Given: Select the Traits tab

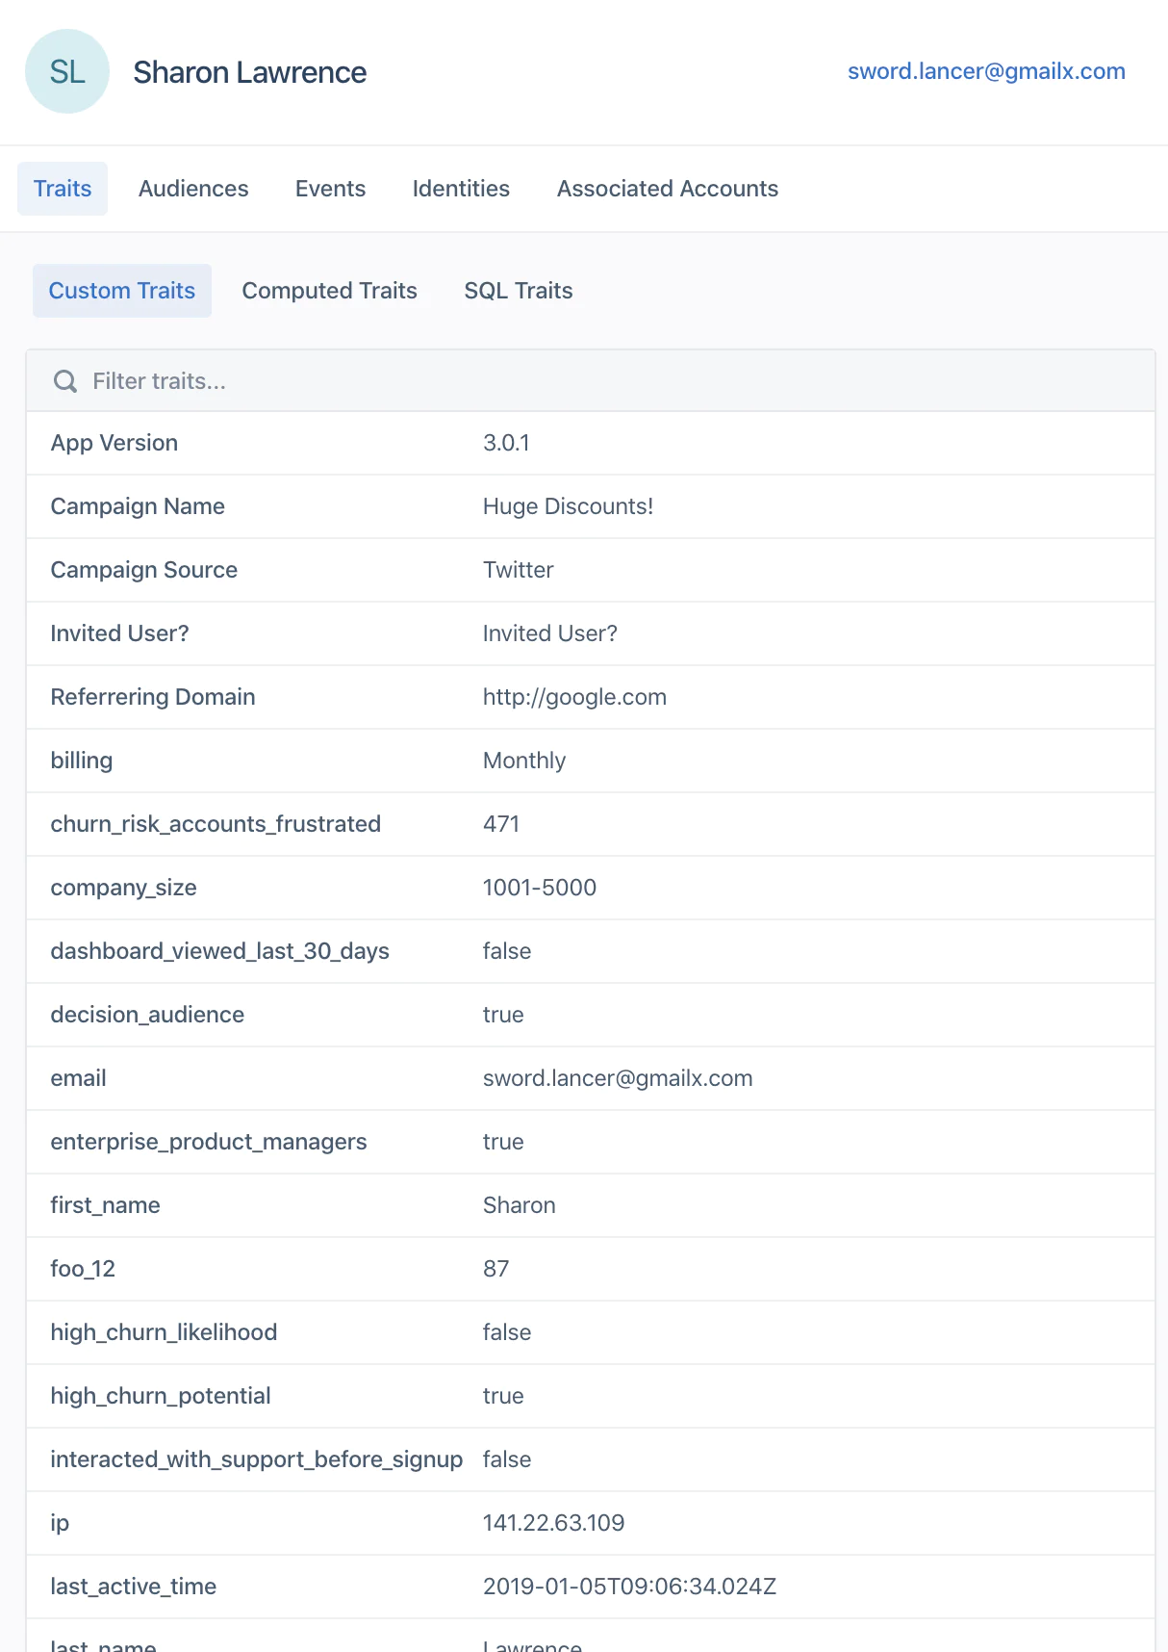Looking at the screenshot, I should point(63,189).
